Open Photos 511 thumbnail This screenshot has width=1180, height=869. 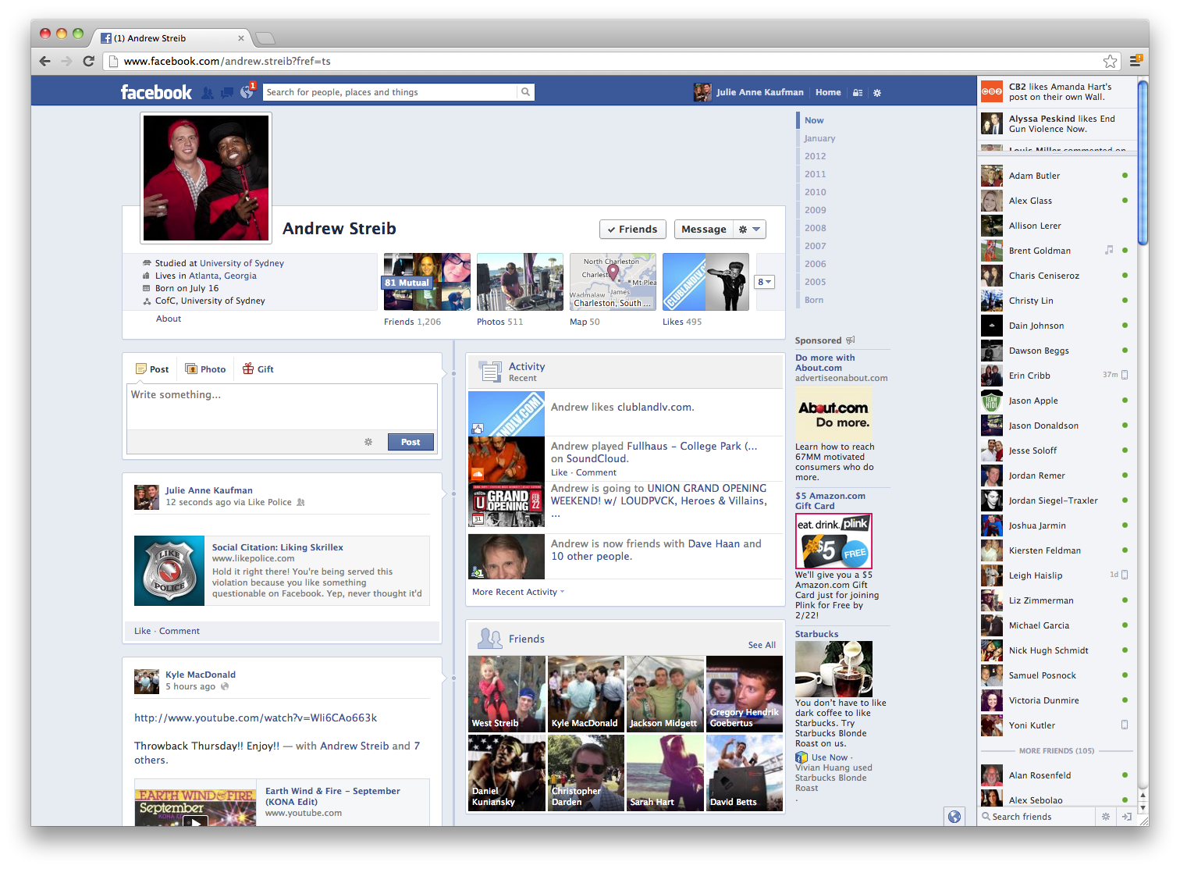point(520,282)
